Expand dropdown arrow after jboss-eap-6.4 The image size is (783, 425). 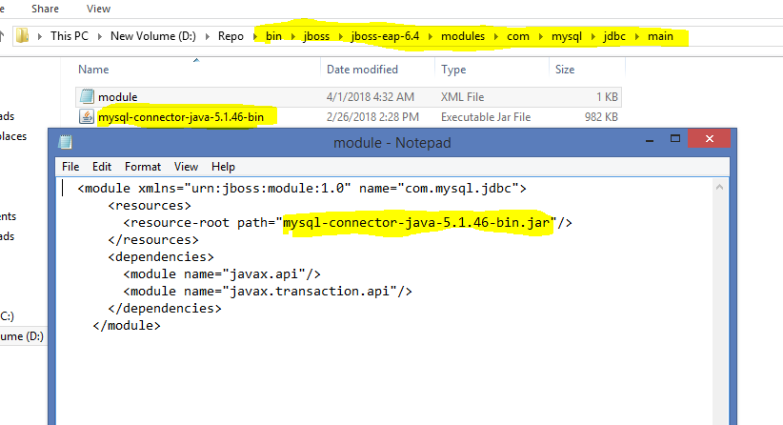point(431,36)
